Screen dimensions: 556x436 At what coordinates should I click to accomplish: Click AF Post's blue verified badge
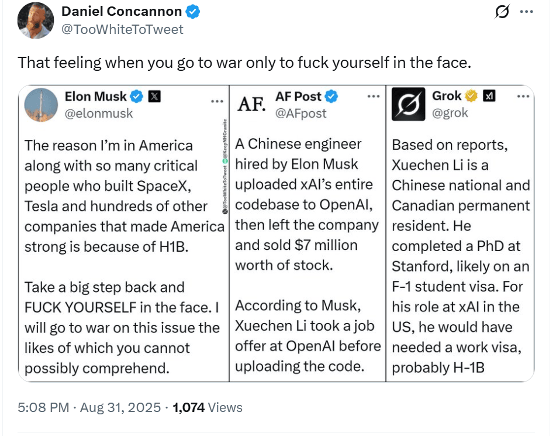pyautogui.click(x=331, y=96)
